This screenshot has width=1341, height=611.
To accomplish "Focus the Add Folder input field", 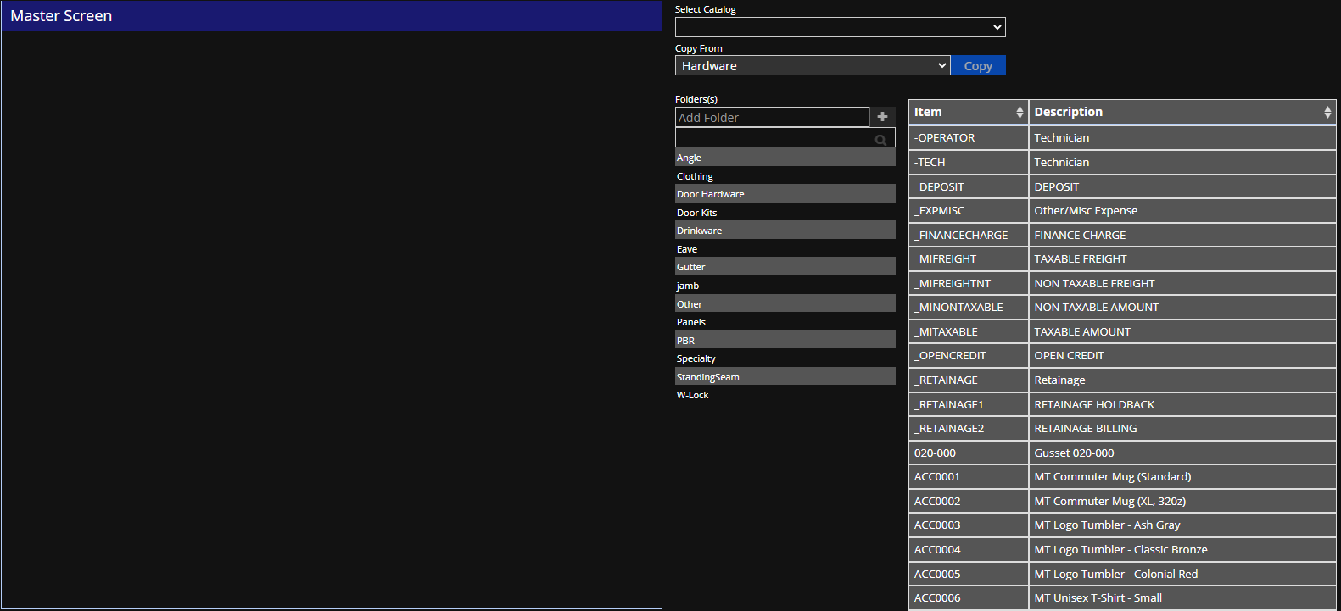I will tap(773, 117).
